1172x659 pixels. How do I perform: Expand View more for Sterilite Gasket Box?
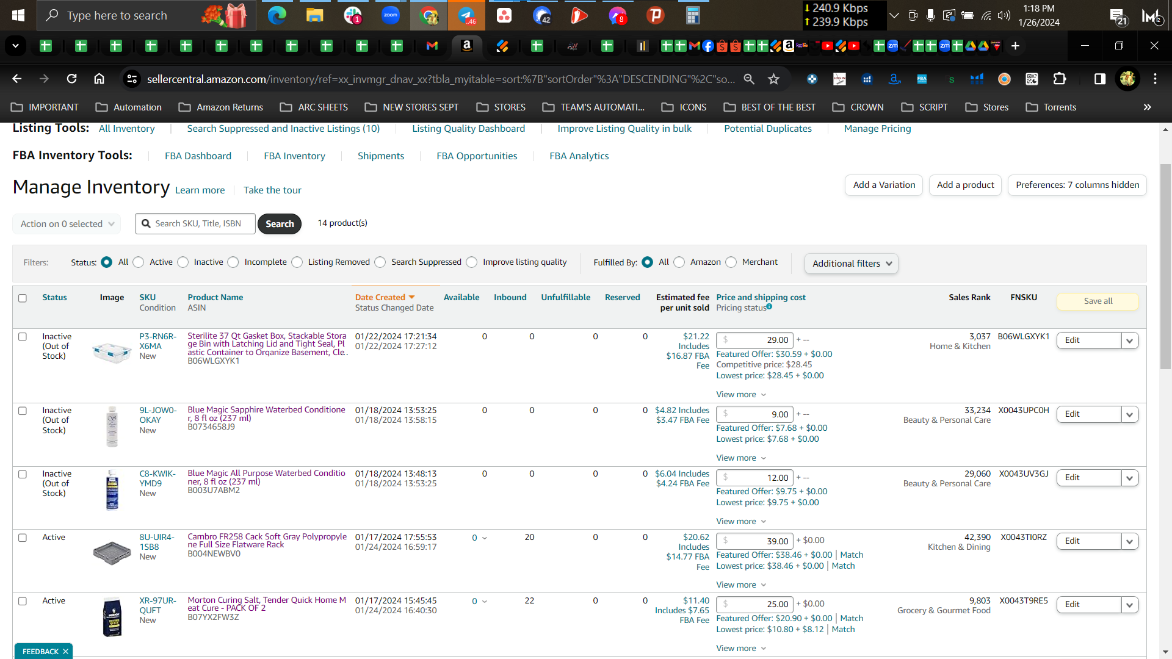(x=741, y=395)
